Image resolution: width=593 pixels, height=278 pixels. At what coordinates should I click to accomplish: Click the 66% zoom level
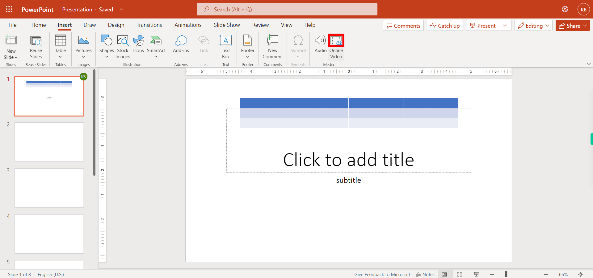563,274
